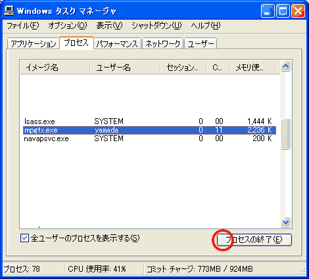Viewport: 309px width, 279px height.
Task: Uncheck 全ユーザーのプロセスを表示する checkbox
Action: pyautogui.click(x=24, y=238)
